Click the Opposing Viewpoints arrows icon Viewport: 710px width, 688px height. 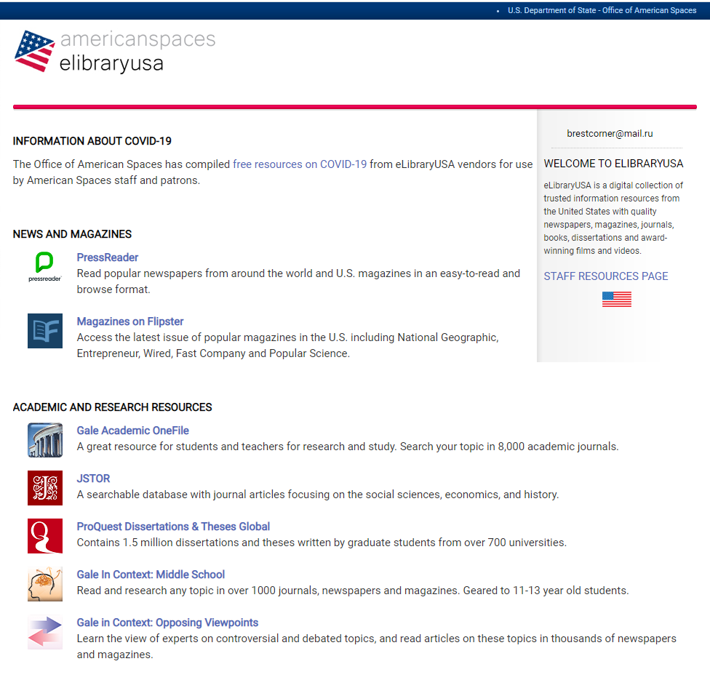[x=45, y=632]
